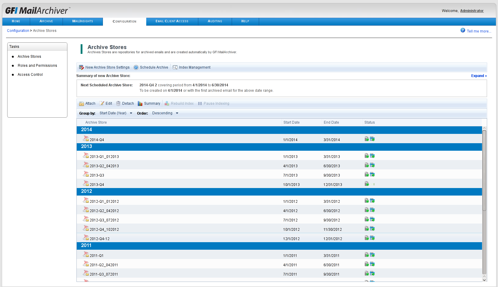Select the 2012-Q2_042012 row text
This screenshot has height=287, width=498.
point(104,211)
